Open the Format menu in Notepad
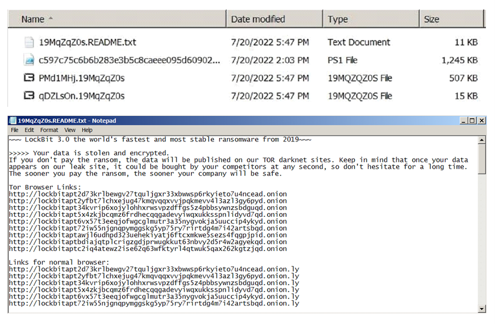The width and height of the screenshot is (495, 324). pyautogui.click(x=49, y=130)
